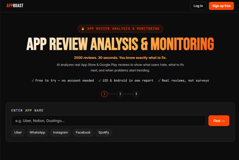This screenshot has height=160, width=239.
Task: Click the flame icon in the badge
Action: (83, 29)
